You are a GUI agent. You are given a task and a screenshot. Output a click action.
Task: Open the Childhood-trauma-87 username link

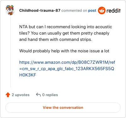point(40,10)
